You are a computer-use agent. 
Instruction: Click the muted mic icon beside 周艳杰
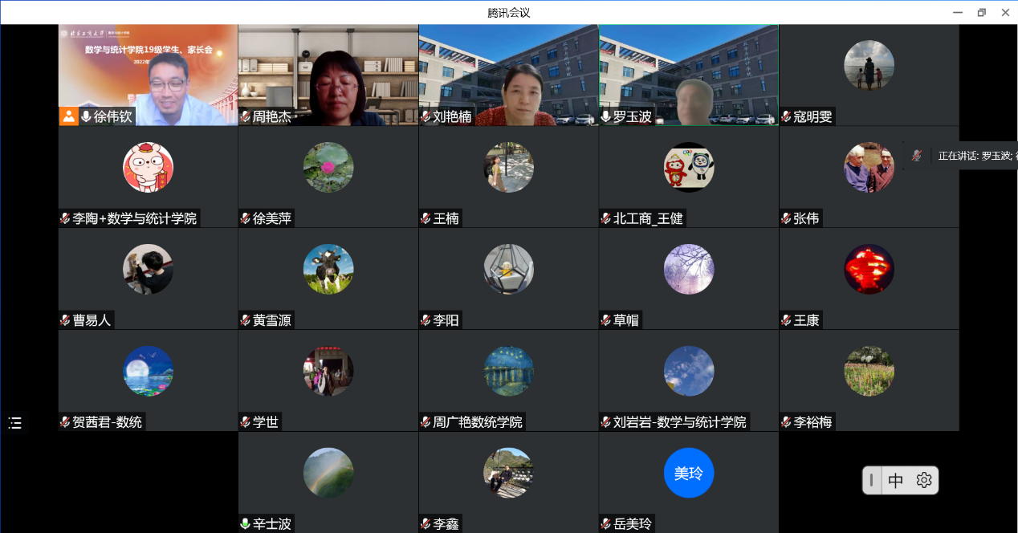tap(246, 116)
